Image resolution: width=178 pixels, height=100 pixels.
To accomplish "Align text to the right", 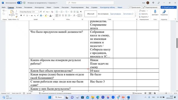I will pos(63,16).
